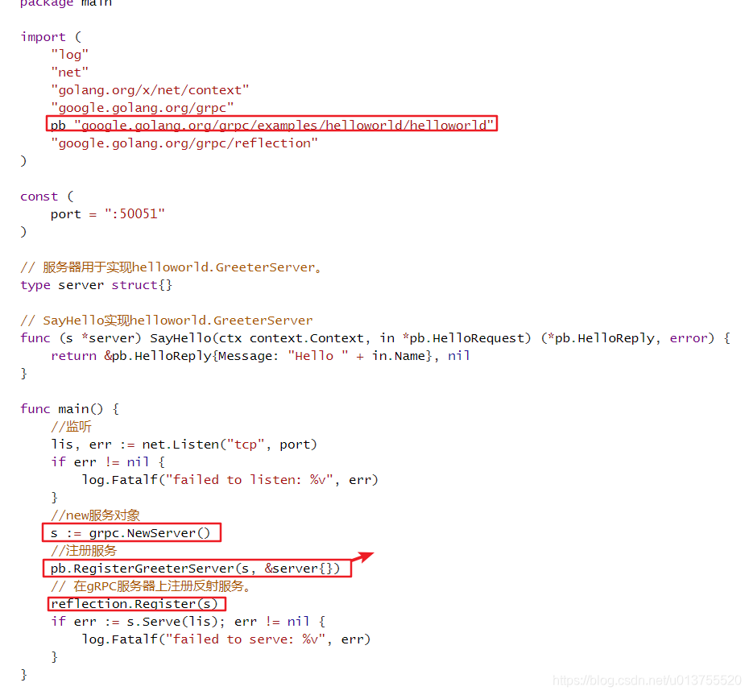Click the pb helloworld import line

271,125
